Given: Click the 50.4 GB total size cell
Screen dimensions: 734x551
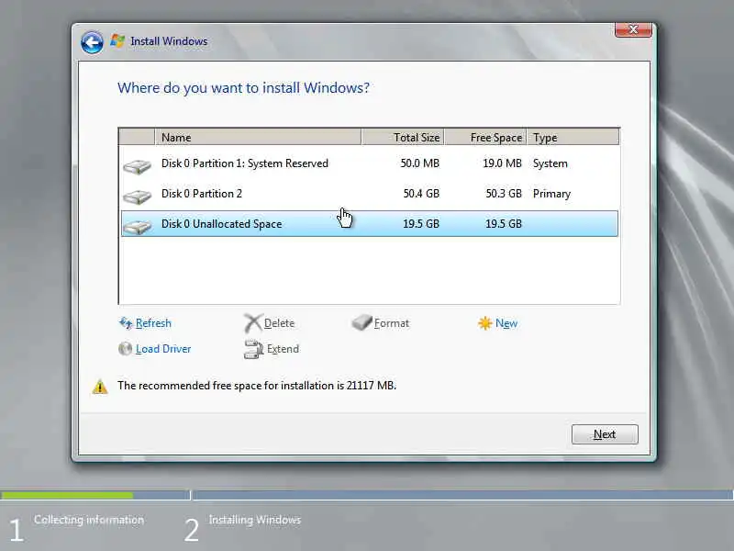Looking at the screenshot, I should pos(421,194).
